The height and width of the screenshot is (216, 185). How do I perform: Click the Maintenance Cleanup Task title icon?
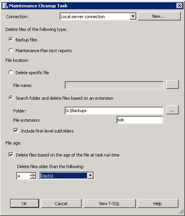5,6
